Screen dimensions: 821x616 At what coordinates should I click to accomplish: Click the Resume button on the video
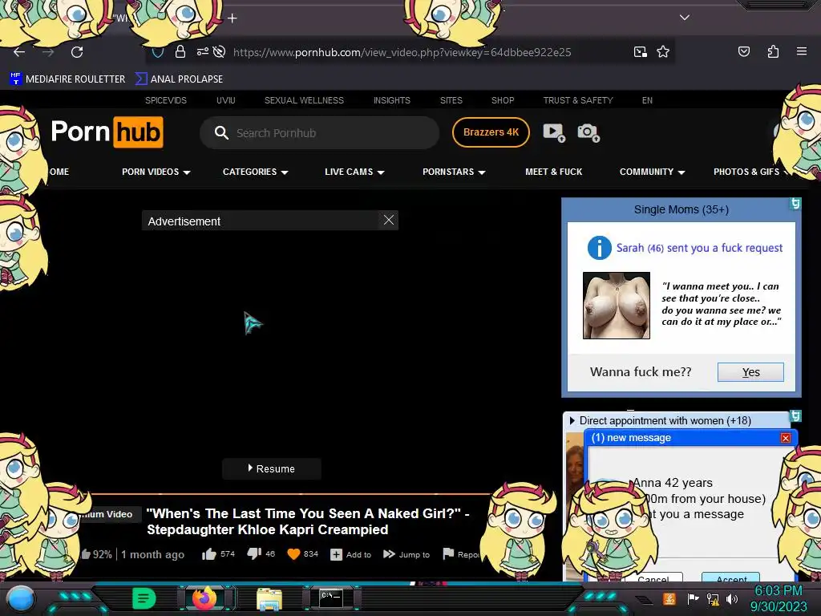click(271, 468)
